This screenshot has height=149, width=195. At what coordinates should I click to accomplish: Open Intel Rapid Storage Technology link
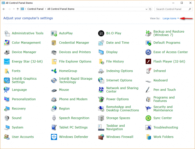click(x=76, y=80)
